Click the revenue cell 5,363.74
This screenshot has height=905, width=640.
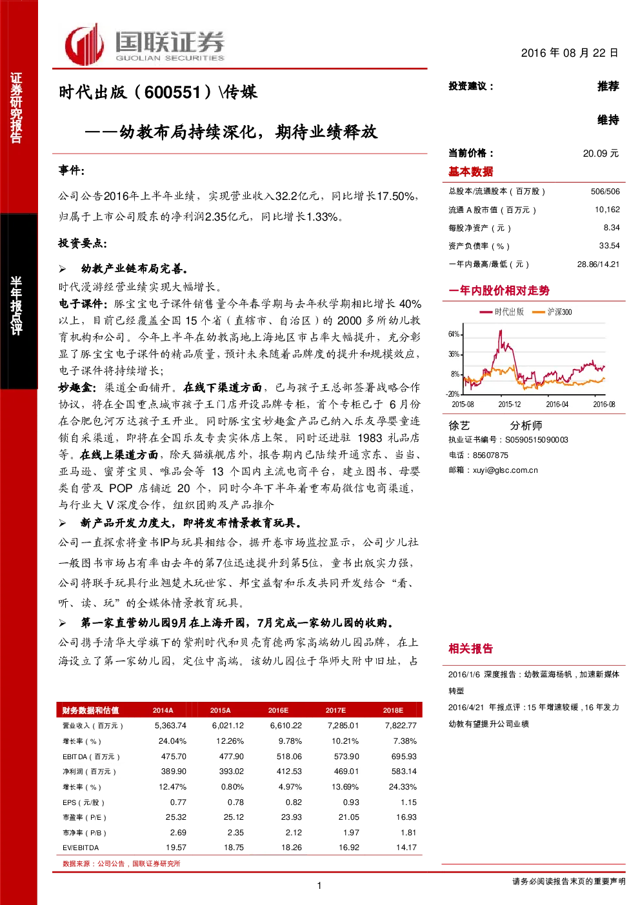tap(170, 726)
